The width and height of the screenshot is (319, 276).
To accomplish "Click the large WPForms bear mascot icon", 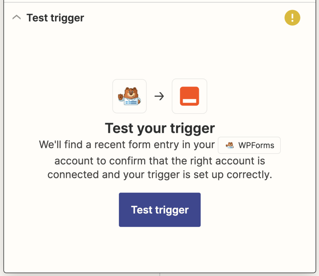I will click(x=129, y=96).
